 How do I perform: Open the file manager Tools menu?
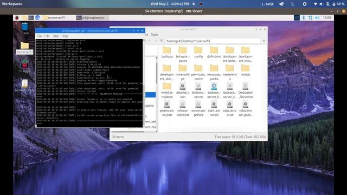pos(154,35)
